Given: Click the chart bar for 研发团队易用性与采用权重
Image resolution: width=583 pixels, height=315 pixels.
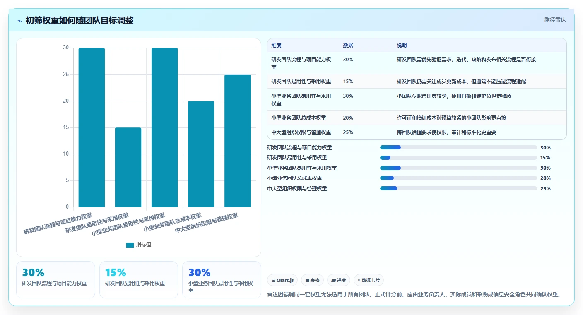Looking at the screenshot, I should pyautogui.click(x=128, y=167).
